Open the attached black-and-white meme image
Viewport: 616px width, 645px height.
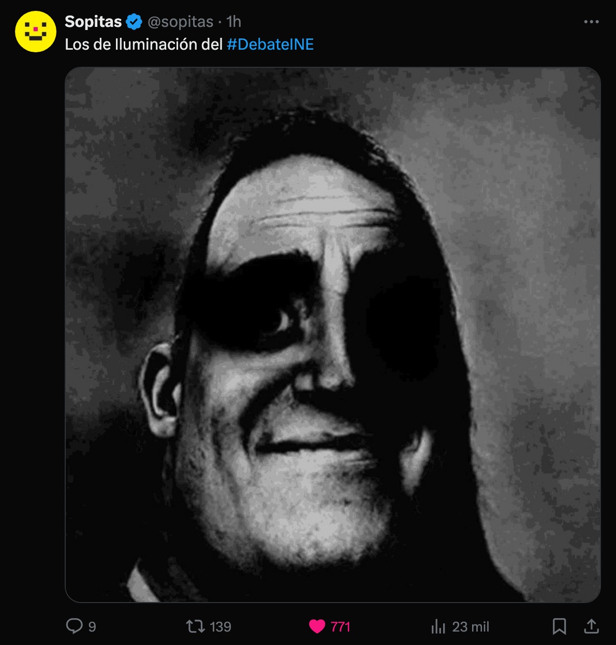[332, 334]
